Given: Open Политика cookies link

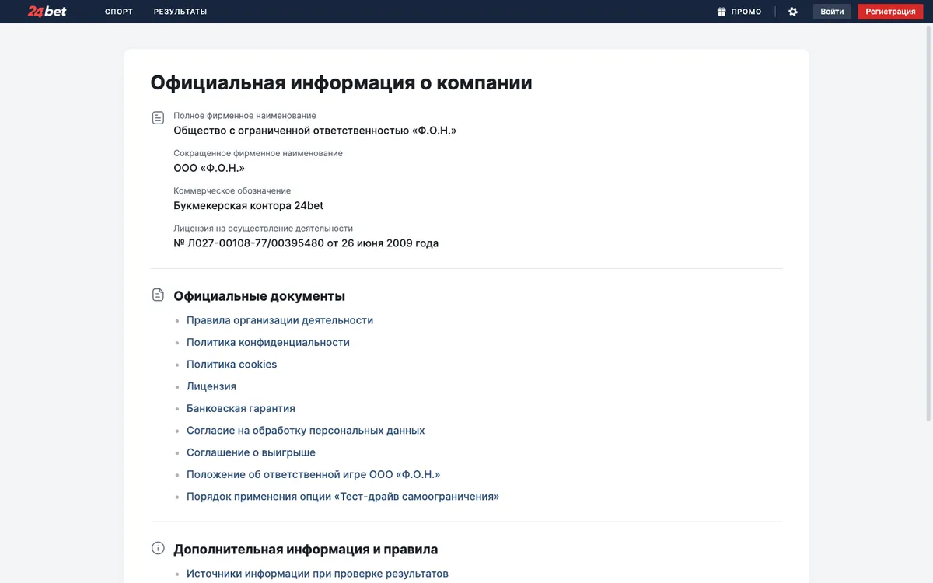Looking at the screenshot, I should [232, 364].
